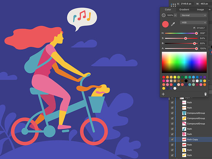
Task: Click the teal basket CompoundGroup thumbnail
Action: click(x=184, y=113)
